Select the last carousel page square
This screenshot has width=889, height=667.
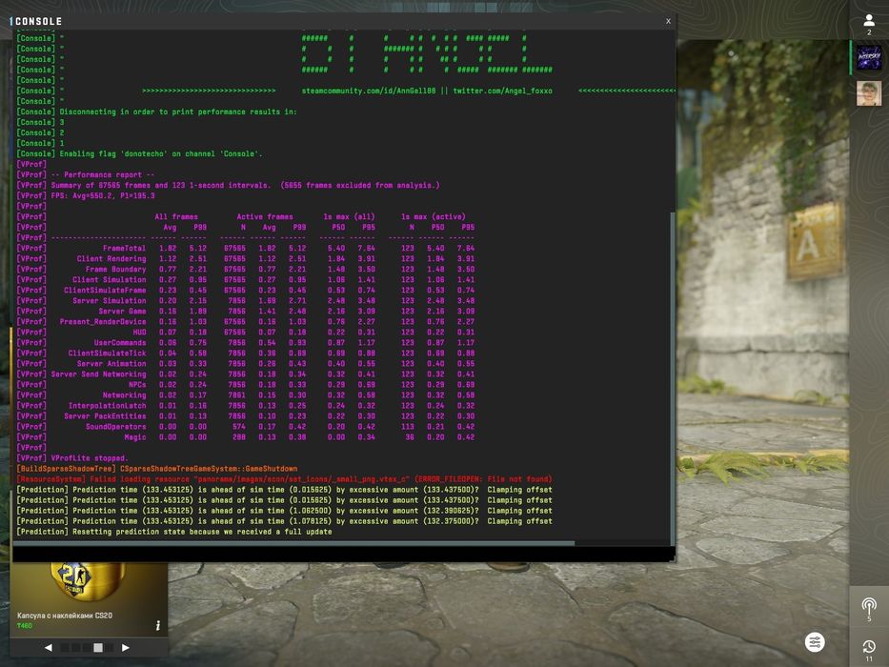(109, 647)
